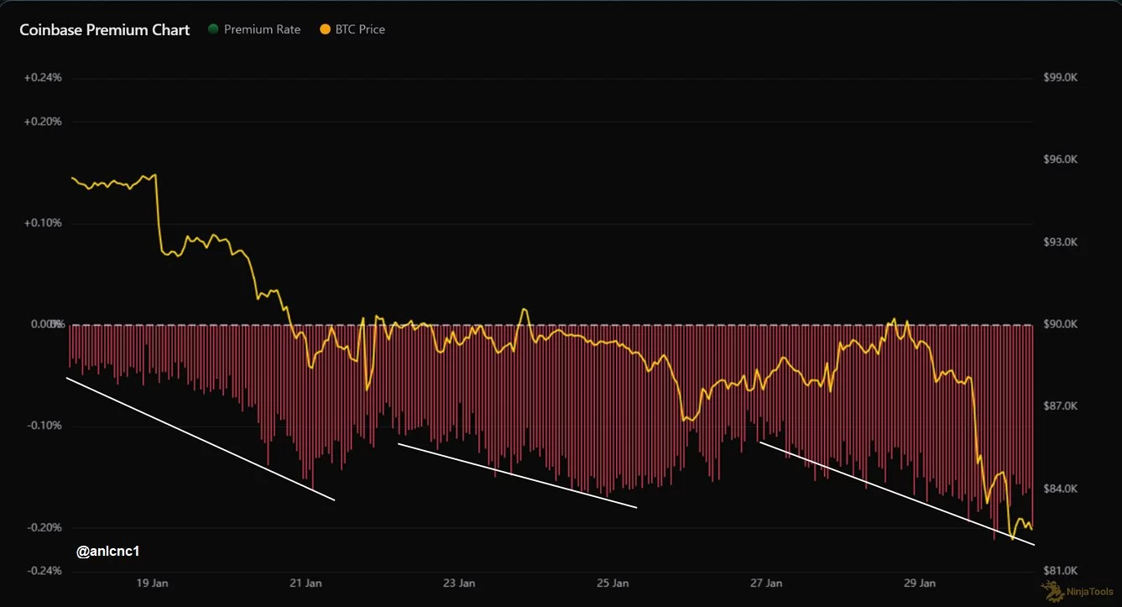
Task: Select the 27 Jan date label
Action: (x=767, y=583)
